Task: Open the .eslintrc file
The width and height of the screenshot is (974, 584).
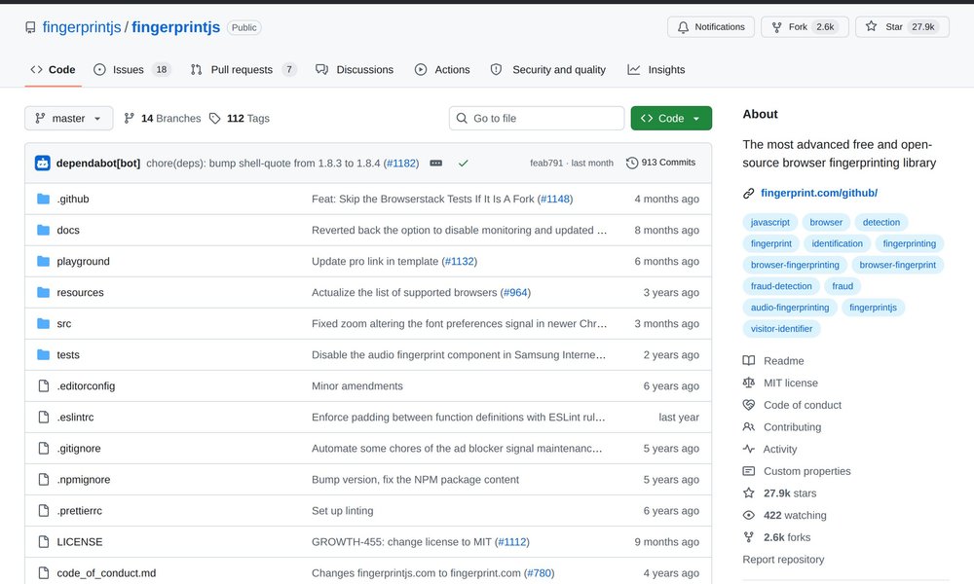Action: click(75, 417)
